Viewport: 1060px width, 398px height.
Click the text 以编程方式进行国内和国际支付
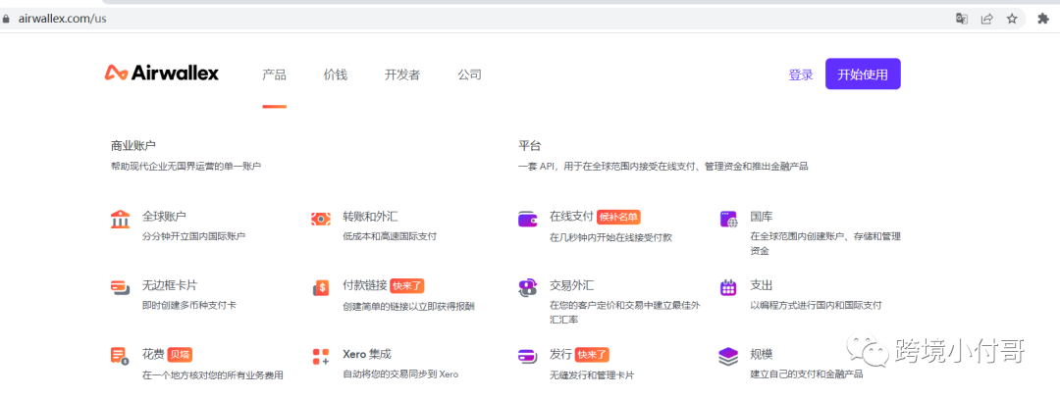[816, 306]
